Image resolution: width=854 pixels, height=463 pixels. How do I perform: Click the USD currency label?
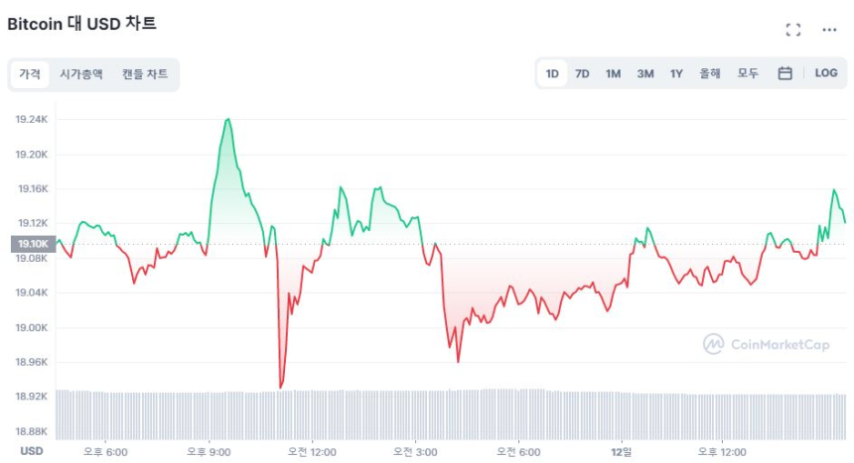[x=32, y=451]
